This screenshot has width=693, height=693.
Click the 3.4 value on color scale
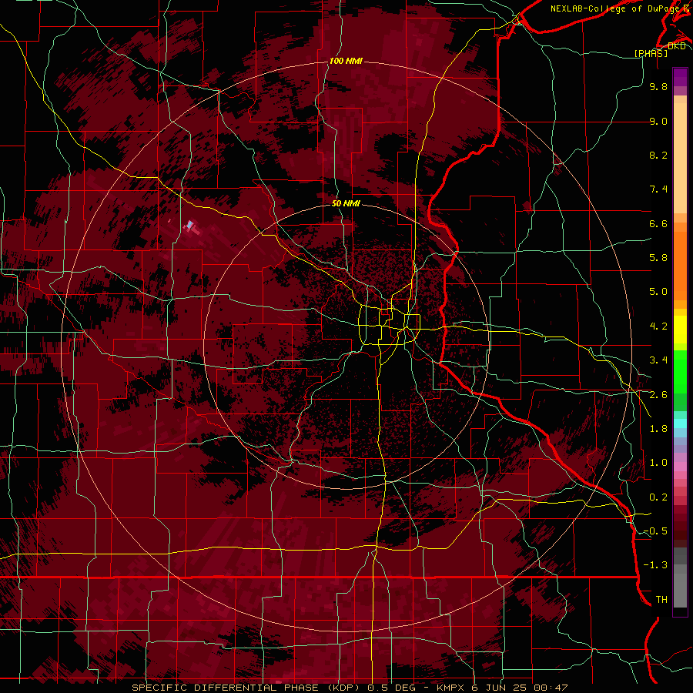click(658, 360)
